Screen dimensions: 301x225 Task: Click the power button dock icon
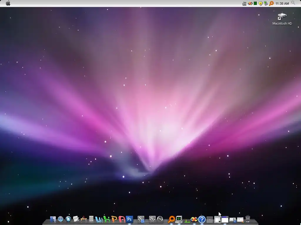(x=160, y=219)
